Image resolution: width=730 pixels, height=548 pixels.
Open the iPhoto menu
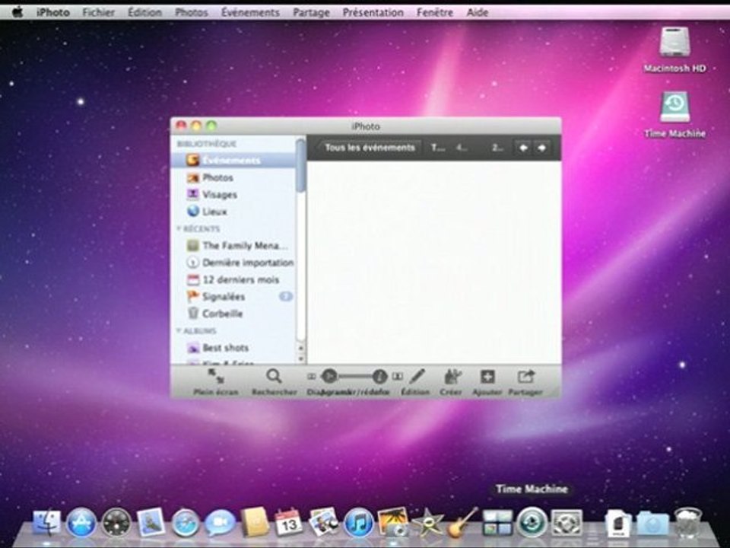[x=53, y=12]
